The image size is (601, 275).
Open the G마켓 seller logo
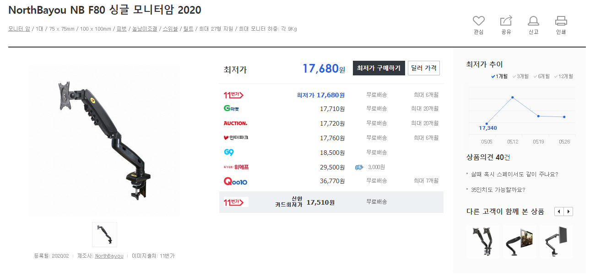[231, 109]
